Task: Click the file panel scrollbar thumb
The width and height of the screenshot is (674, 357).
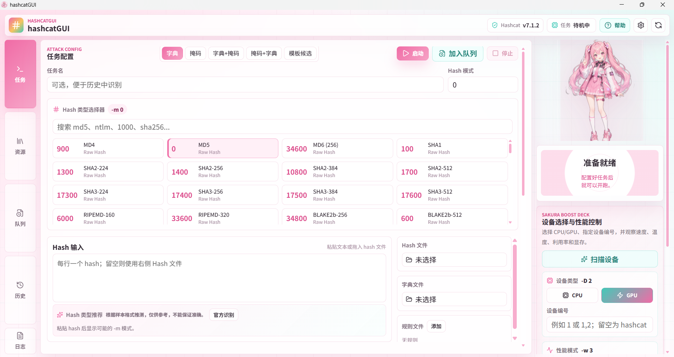Action: click(x=515, y=286)
